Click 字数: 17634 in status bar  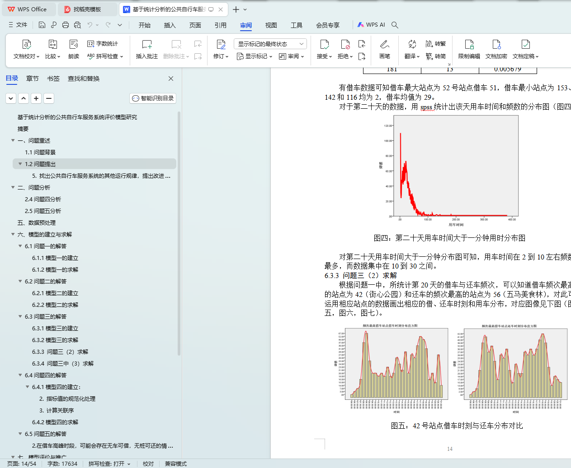62,463
